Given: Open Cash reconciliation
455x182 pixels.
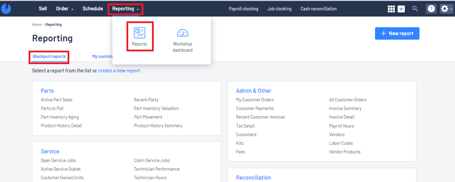Looking at the screenshot, I should pos(318,9).
